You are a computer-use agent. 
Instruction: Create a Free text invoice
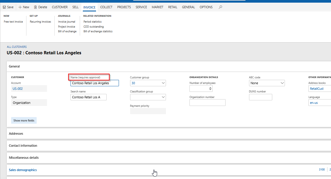pyautogui.click(x=13, y=21)
